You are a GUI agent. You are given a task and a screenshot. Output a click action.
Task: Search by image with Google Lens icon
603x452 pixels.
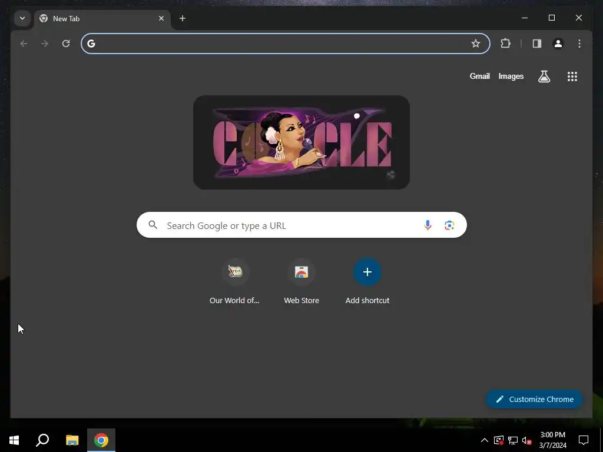pyautogui.click(x=449, y=225)
